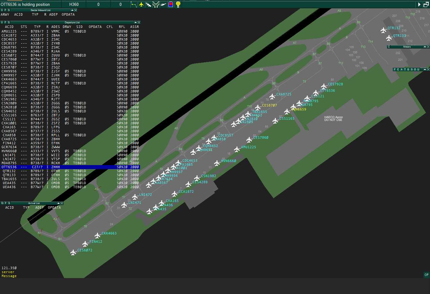
Task: Collapse the Sector Inbound List panel
Action: (x=72, y=10)
